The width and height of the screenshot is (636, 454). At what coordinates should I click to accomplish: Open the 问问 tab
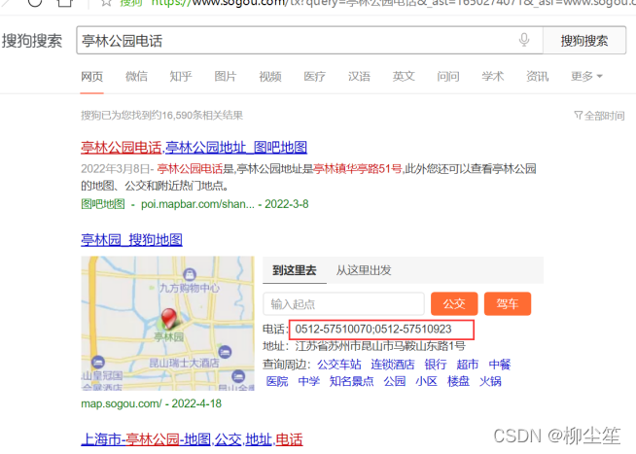tap(448, 76)
